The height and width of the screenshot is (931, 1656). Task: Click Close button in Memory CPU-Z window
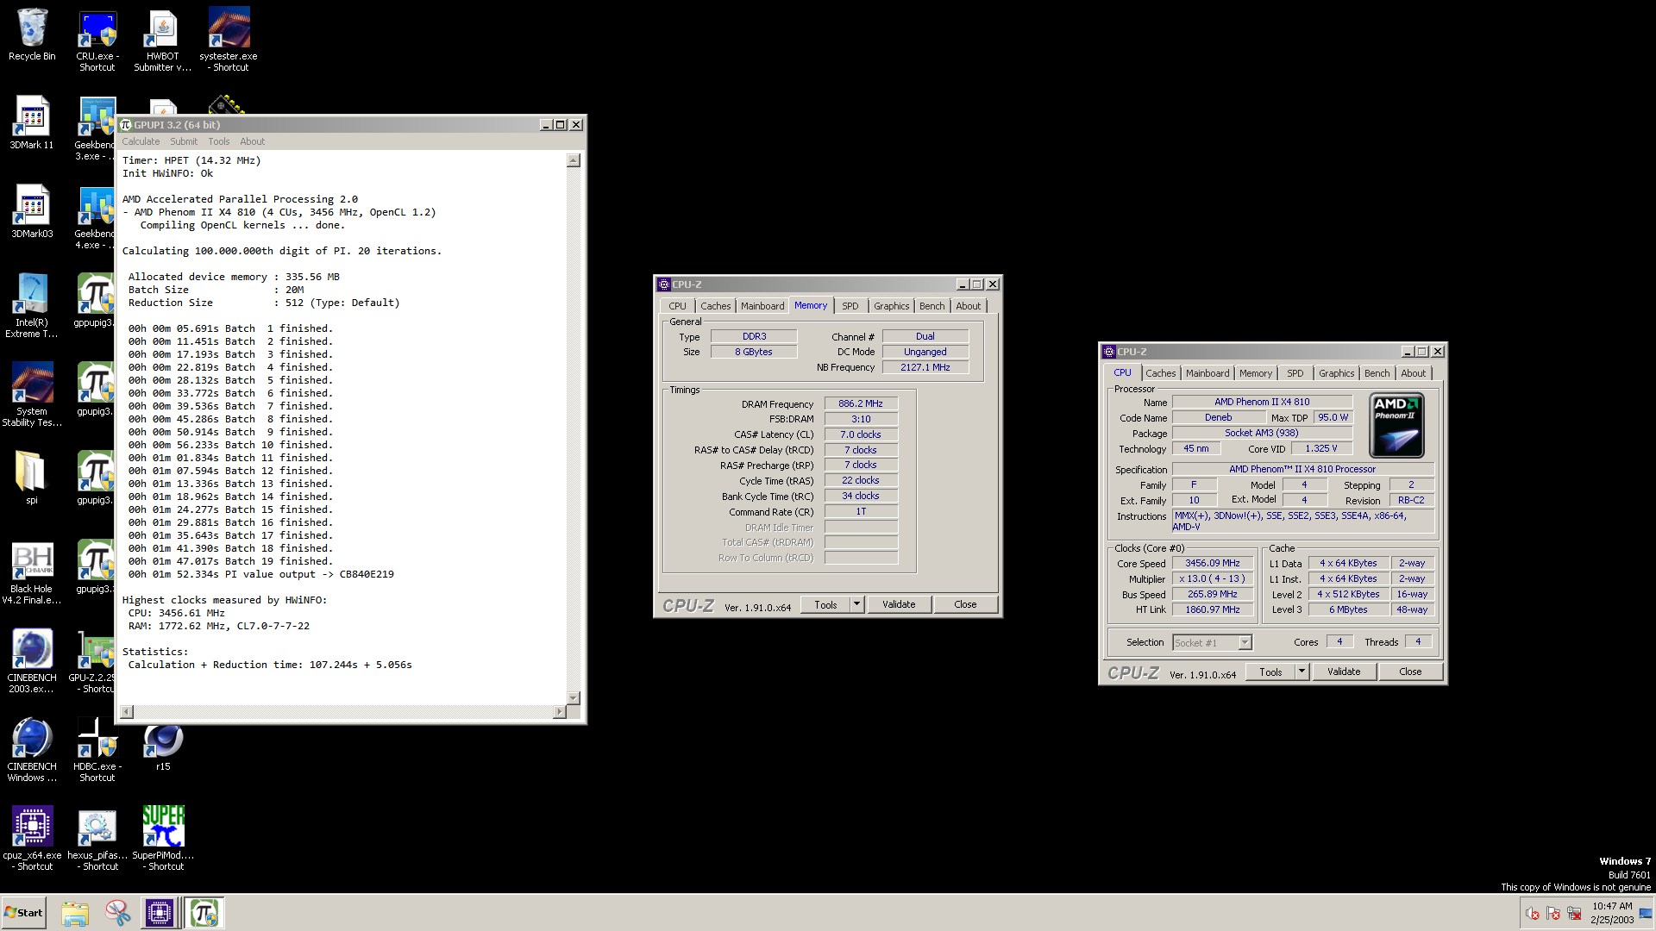pos(965,604)
